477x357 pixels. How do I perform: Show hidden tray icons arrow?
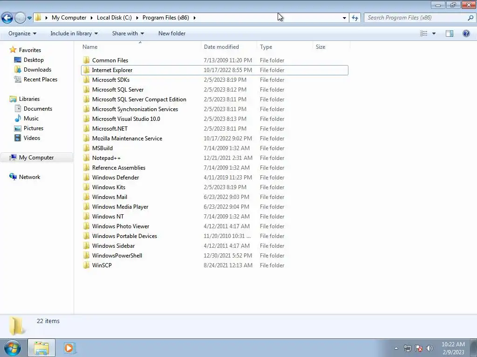point(396,348)
